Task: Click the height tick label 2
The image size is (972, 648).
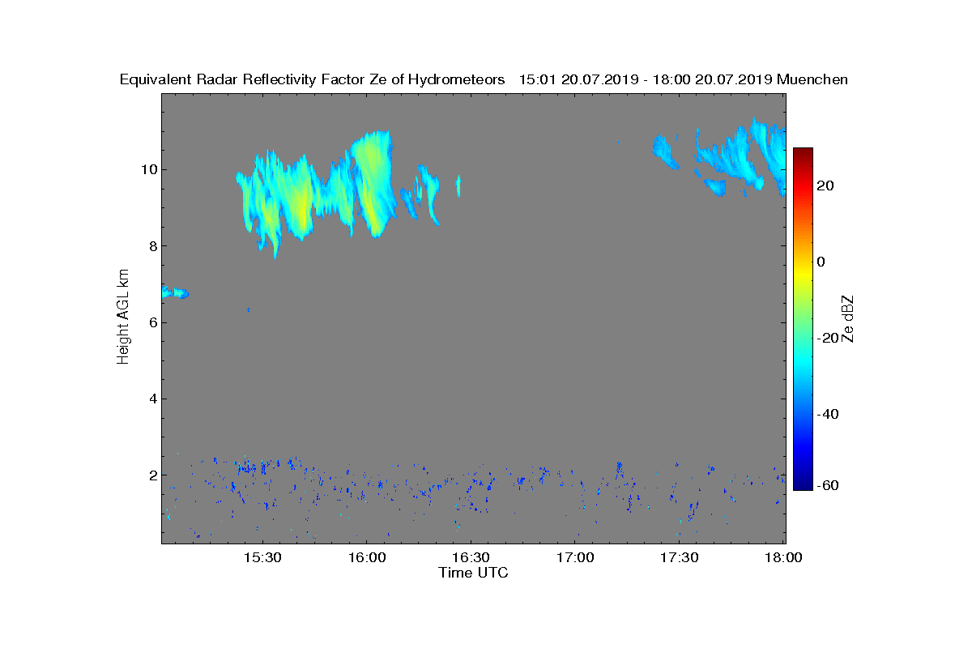Action: coord(152,475)
